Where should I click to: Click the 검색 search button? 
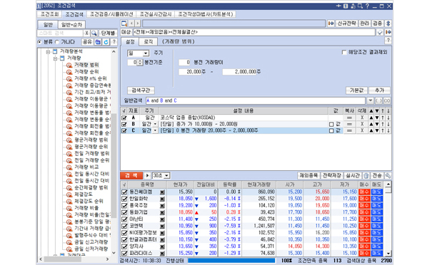[131, 175]
